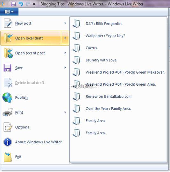Click notepad icon beside Wallpaper : Yey or Nay
Screen dimensions: 170x172
(76, 36)
